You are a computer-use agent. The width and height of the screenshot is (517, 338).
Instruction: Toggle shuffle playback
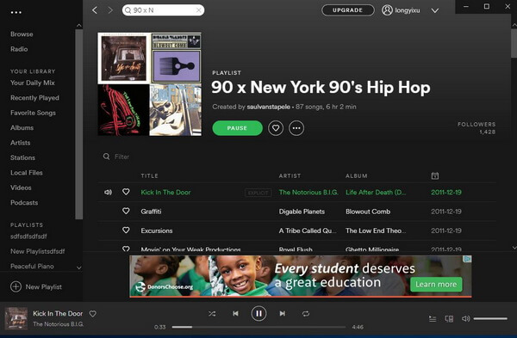(x=212, y=314)
